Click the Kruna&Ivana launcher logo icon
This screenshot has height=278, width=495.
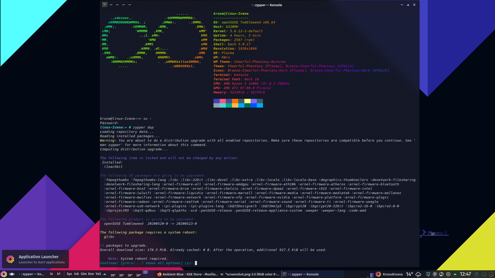(x=378, y=274)
